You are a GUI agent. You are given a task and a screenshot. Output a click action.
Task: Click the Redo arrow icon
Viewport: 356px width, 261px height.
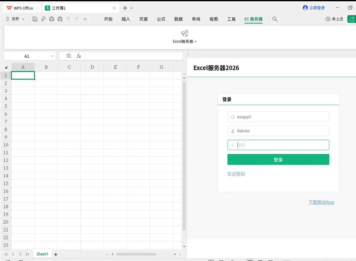coord(77,19)
